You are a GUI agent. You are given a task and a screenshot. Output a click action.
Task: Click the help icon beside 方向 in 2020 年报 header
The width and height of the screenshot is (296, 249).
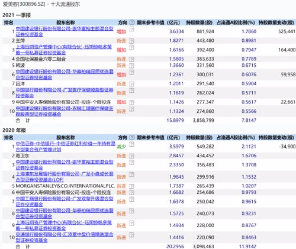(x=132, y=137)
